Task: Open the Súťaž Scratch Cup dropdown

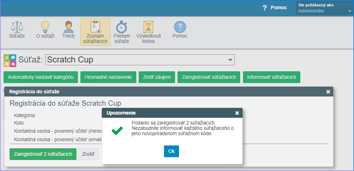Action: click(140, 60)
